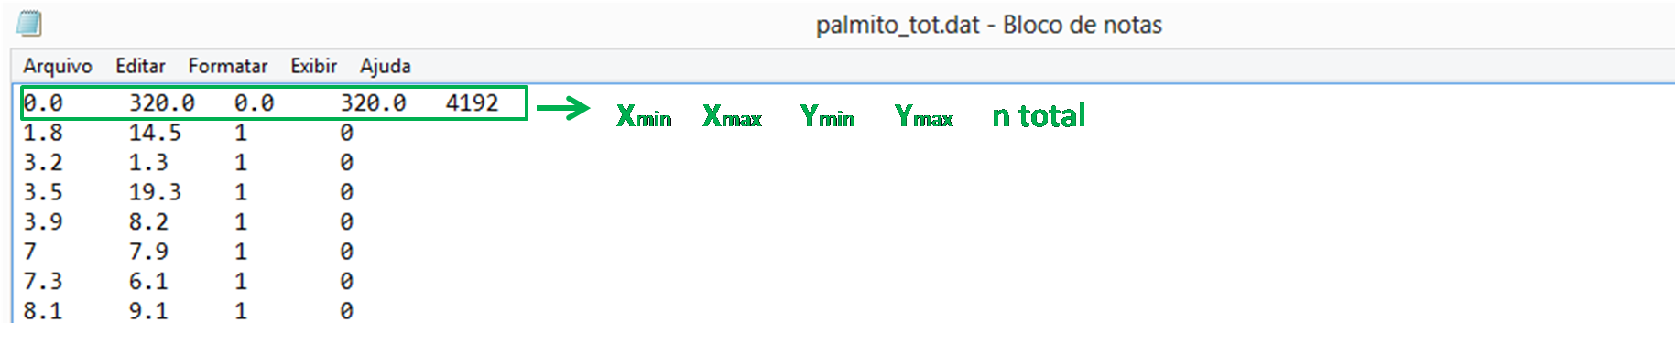The height and width of the screenshot is (355, 1676).
Task: Place cursor at value 4192
Action: (x=473, y=102)
